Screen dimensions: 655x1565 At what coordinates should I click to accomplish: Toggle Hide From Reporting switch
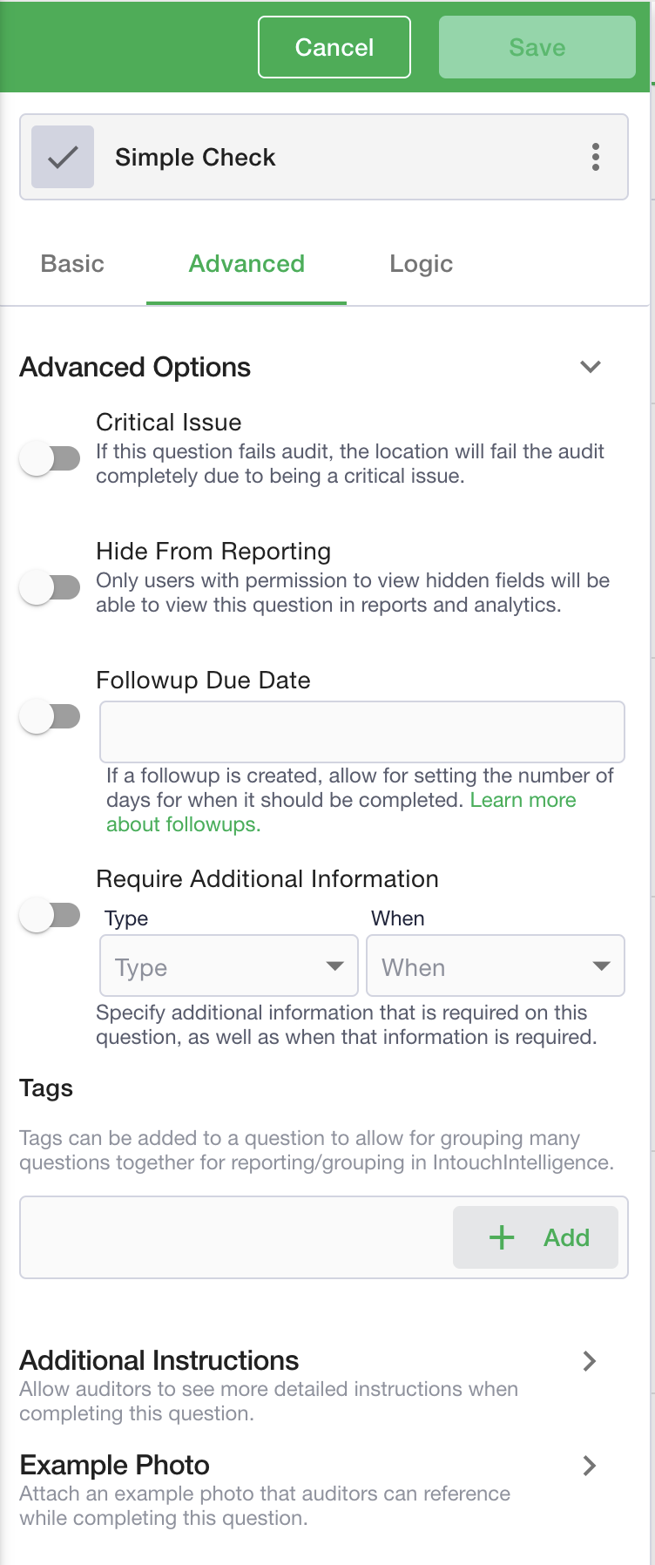[x=50, y=587]
